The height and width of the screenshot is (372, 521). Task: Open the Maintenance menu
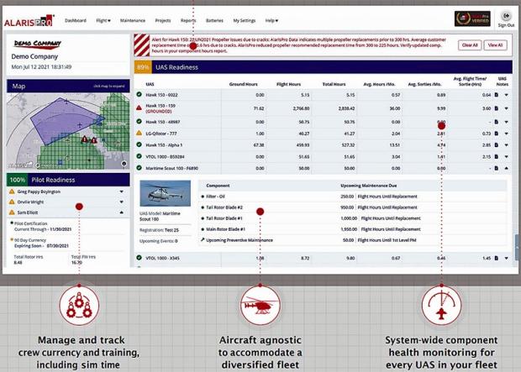point(133,19)
